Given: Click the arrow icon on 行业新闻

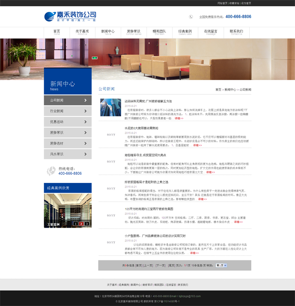Looking at the screenshot, I should [85, 111].
